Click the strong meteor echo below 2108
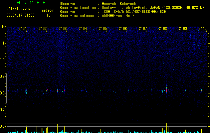210x133 pixels. click(x=167, y=90)
